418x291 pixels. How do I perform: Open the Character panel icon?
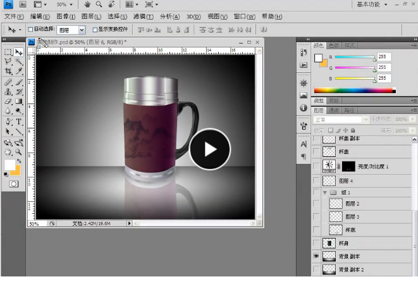pos(304,144)
